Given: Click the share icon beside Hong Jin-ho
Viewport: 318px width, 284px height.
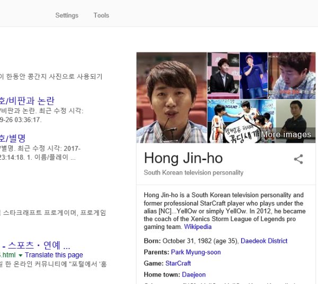Looking at the screenshot, I should click(x=298, y=159).
